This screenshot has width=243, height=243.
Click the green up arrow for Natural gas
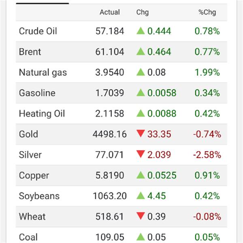point(141,72)
